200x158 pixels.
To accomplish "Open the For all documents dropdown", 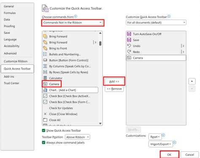I will pos(156,22).
